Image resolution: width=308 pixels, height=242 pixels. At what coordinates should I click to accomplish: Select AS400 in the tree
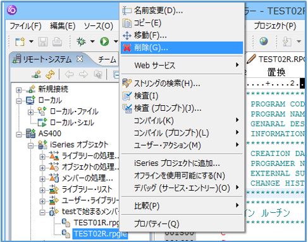click(50, 134)
